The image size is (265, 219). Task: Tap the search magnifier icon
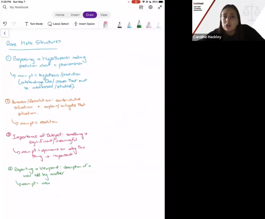pyautogui.click(x=5, y=7)
